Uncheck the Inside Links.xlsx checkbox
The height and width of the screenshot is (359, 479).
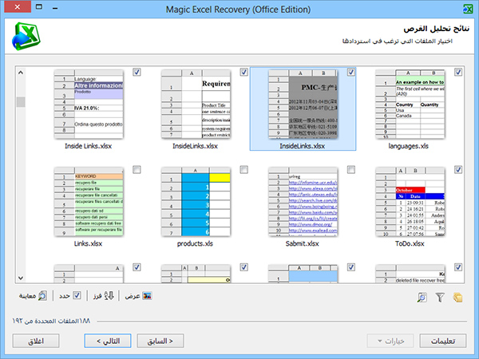point(137,72)
